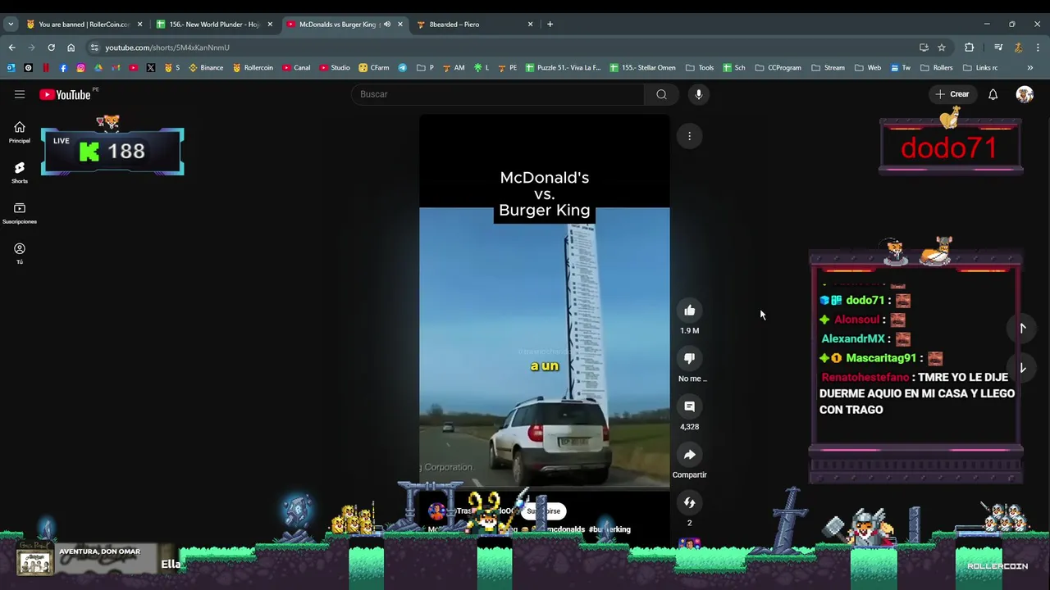
Task: Click the Crear button
Action: (x=952, y=94)
